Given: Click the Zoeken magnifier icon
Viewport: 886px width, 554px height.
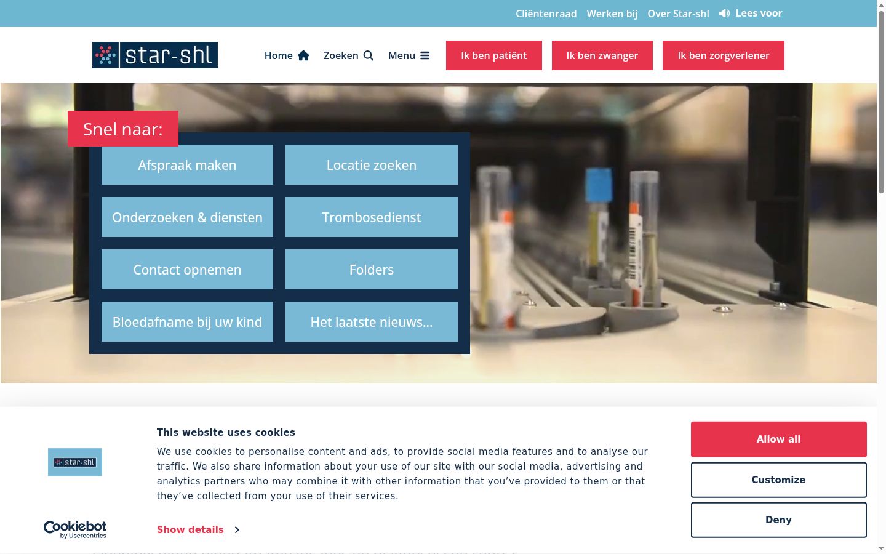Looking at the screenshot, I should coord(369,55).
